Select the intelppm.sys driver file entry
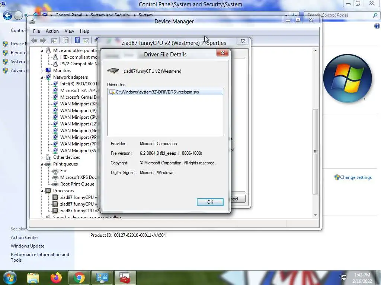Image resolution: width=381 pixels, height=285 pixels. tap(166, 92)
